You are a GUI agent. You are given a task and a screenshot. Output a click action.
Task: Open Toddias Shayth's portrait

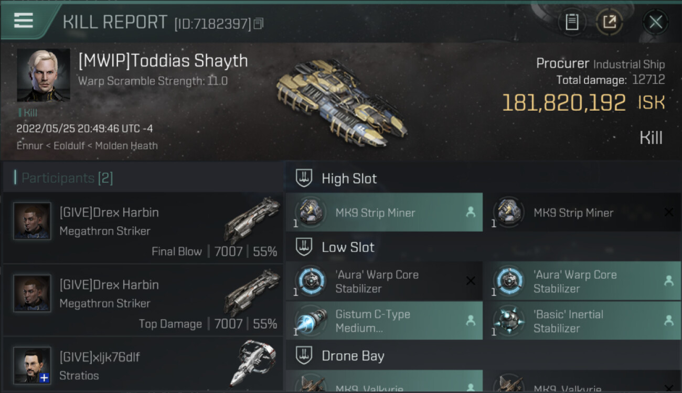pos(44,75)
